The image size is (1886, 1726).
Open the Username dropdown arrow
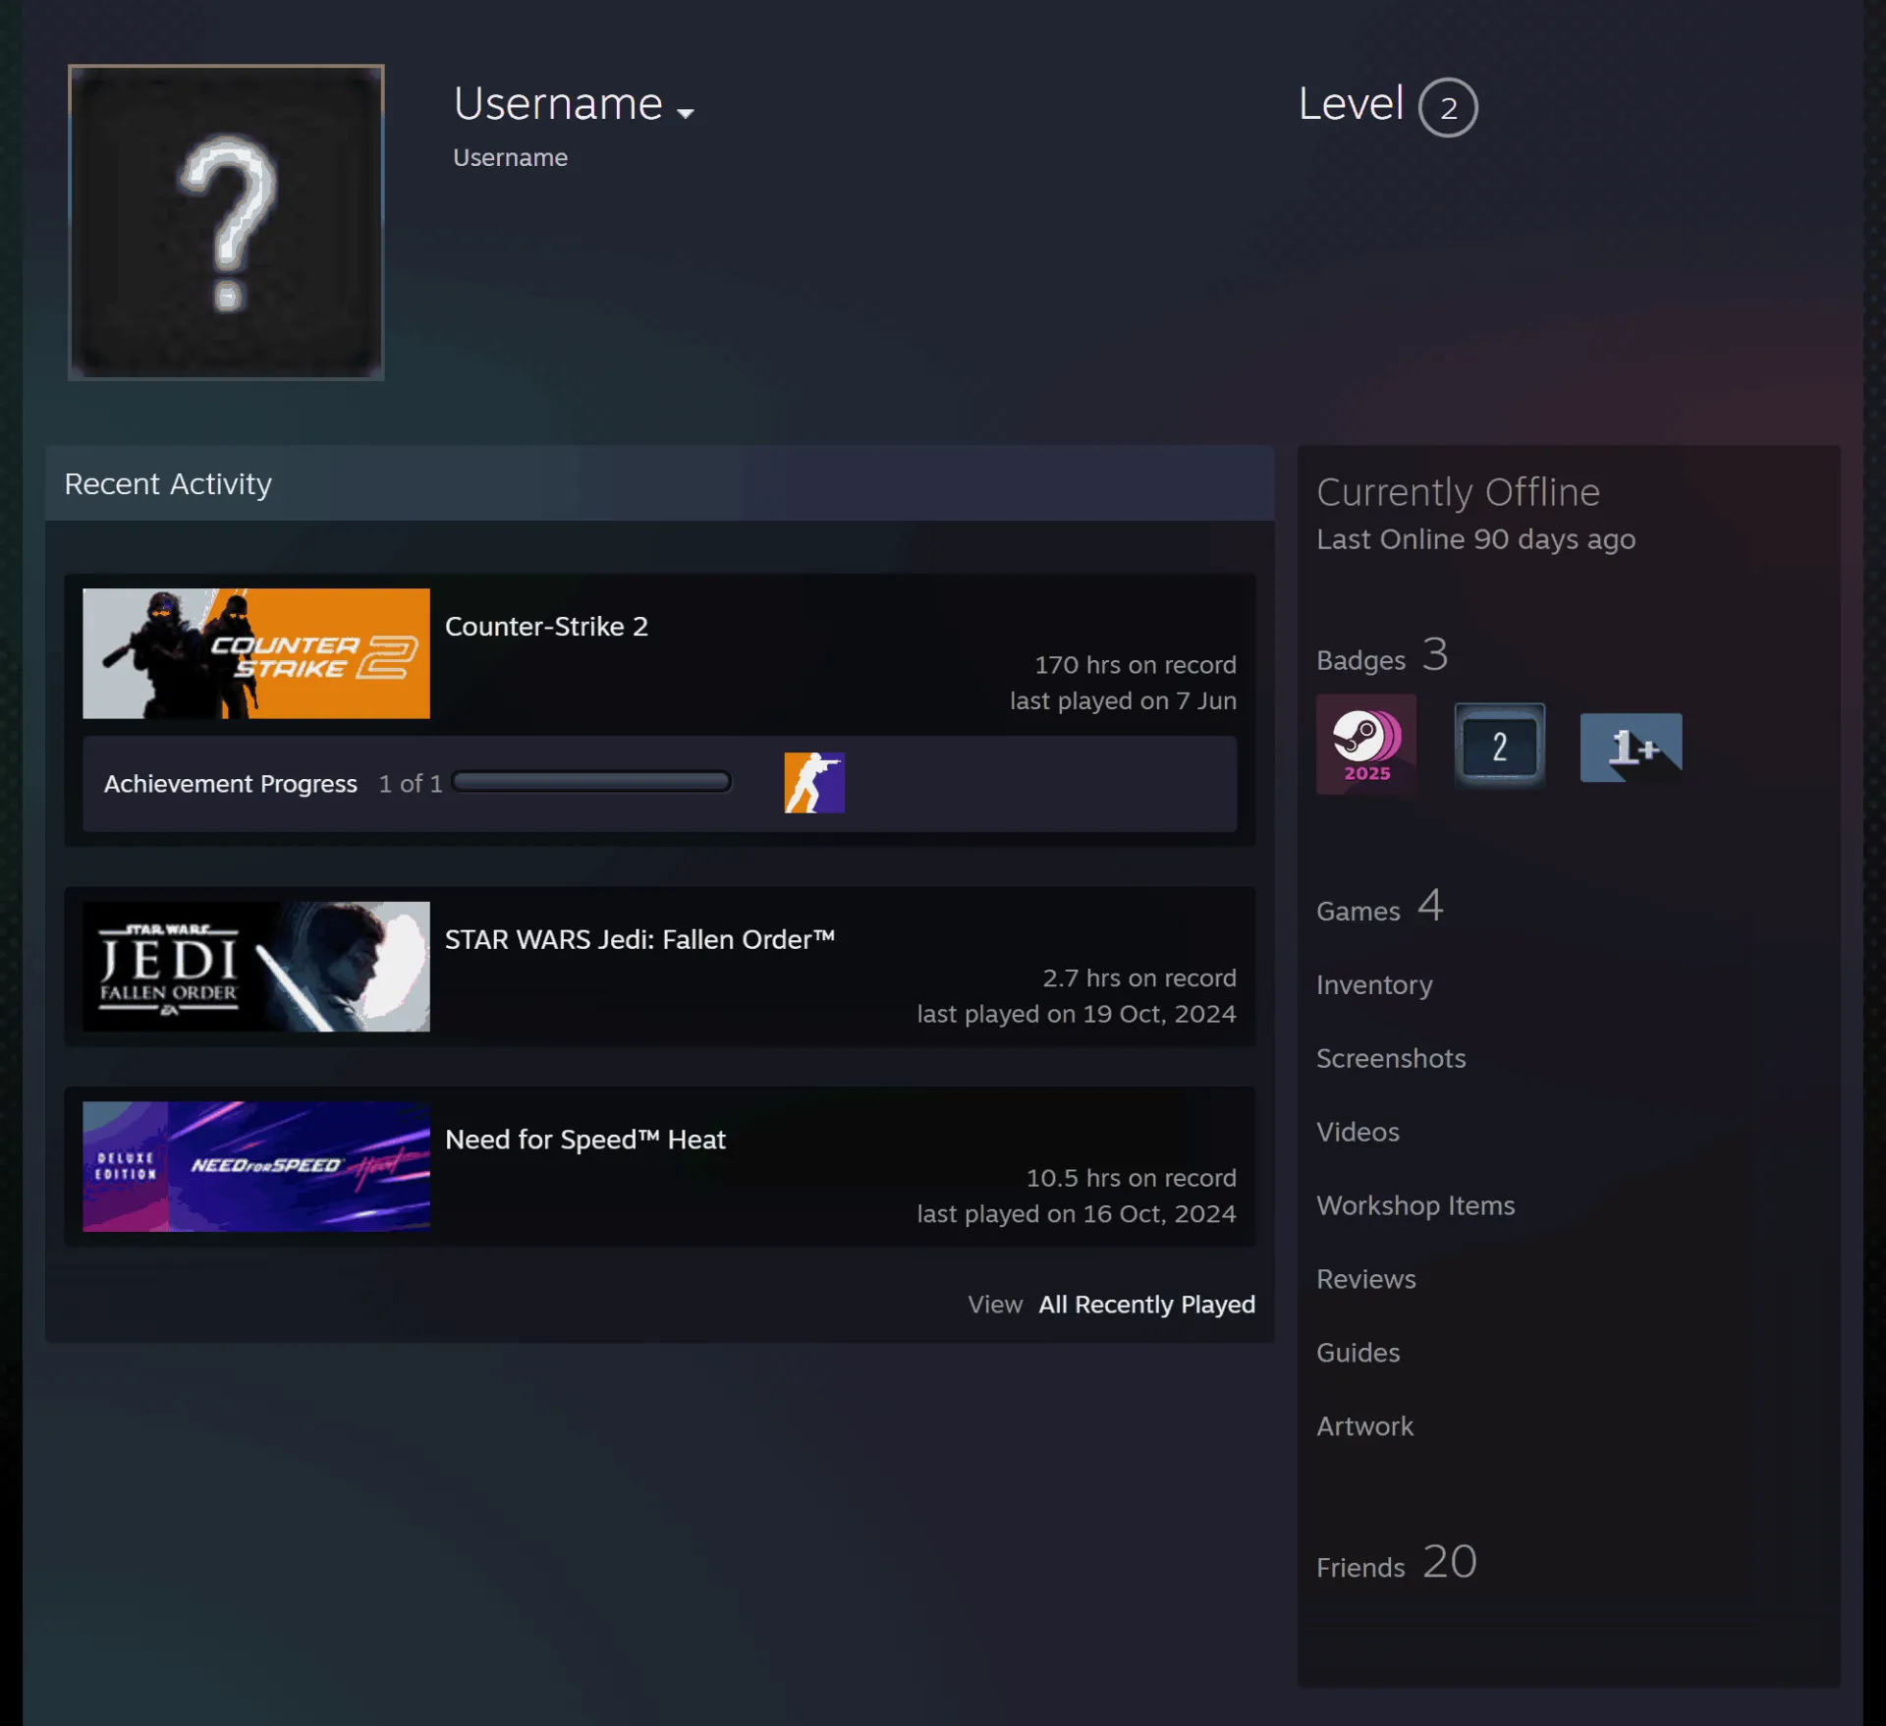(x=686, y=113)
